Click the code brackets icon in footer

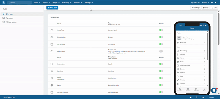point(203,97)
